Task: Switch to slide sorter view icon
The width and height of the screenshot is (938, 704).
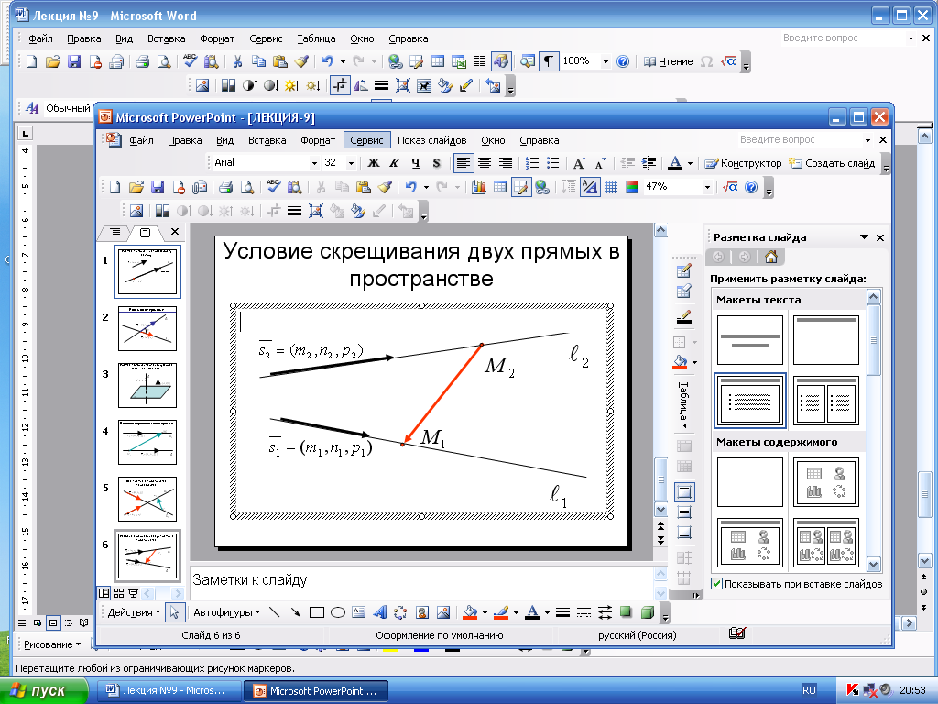Action: point(118,593)
